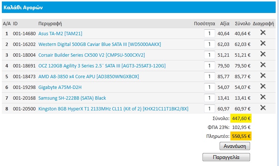279x166 pixels.
Task: Click the ID 001-18691 cell
Action: [24, 66]
